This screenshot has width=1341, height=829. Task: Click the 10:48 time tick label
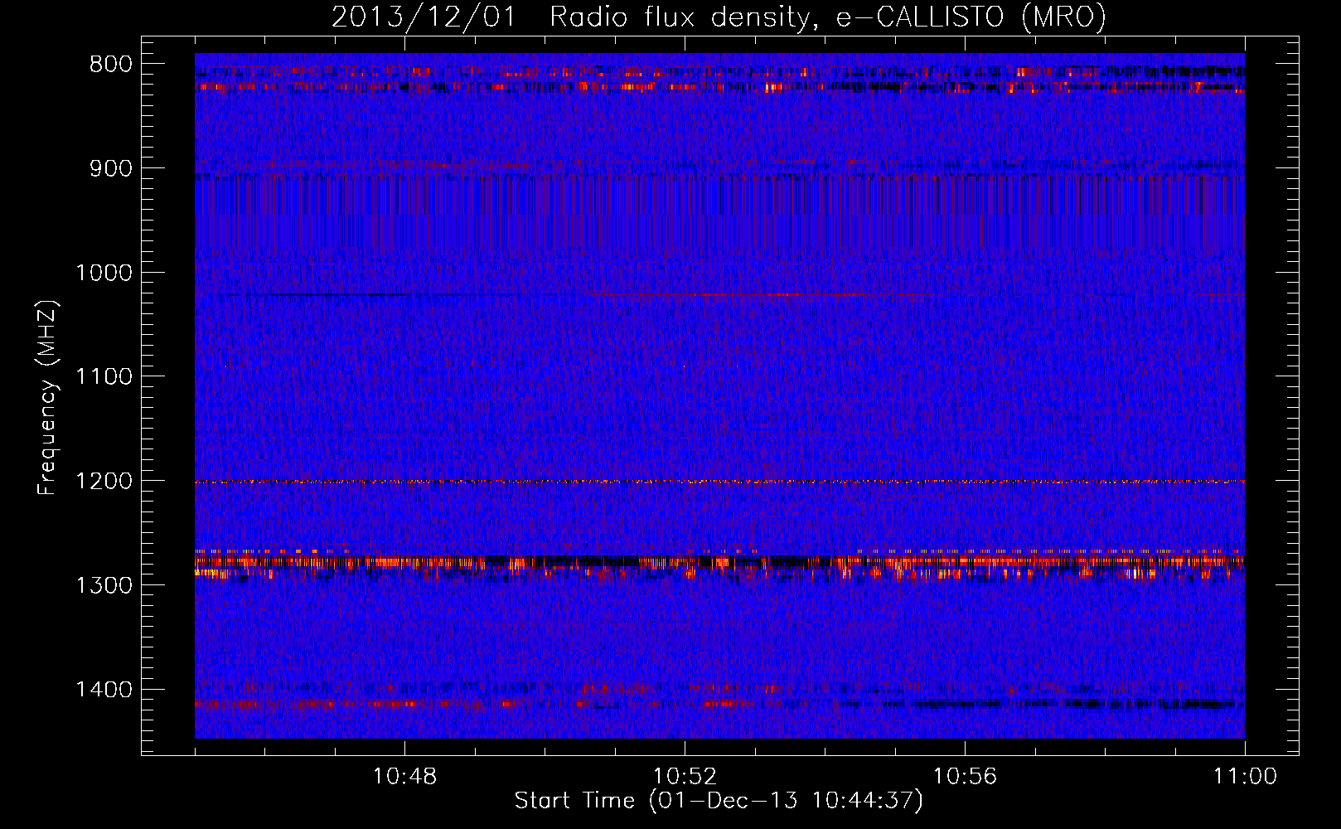click(x=404, y=777)
